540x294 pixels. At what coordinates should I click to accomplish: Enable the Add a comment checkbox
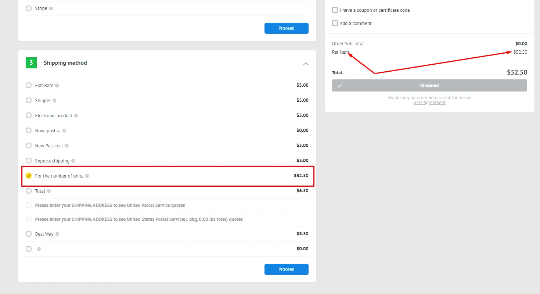click(335, 24)
